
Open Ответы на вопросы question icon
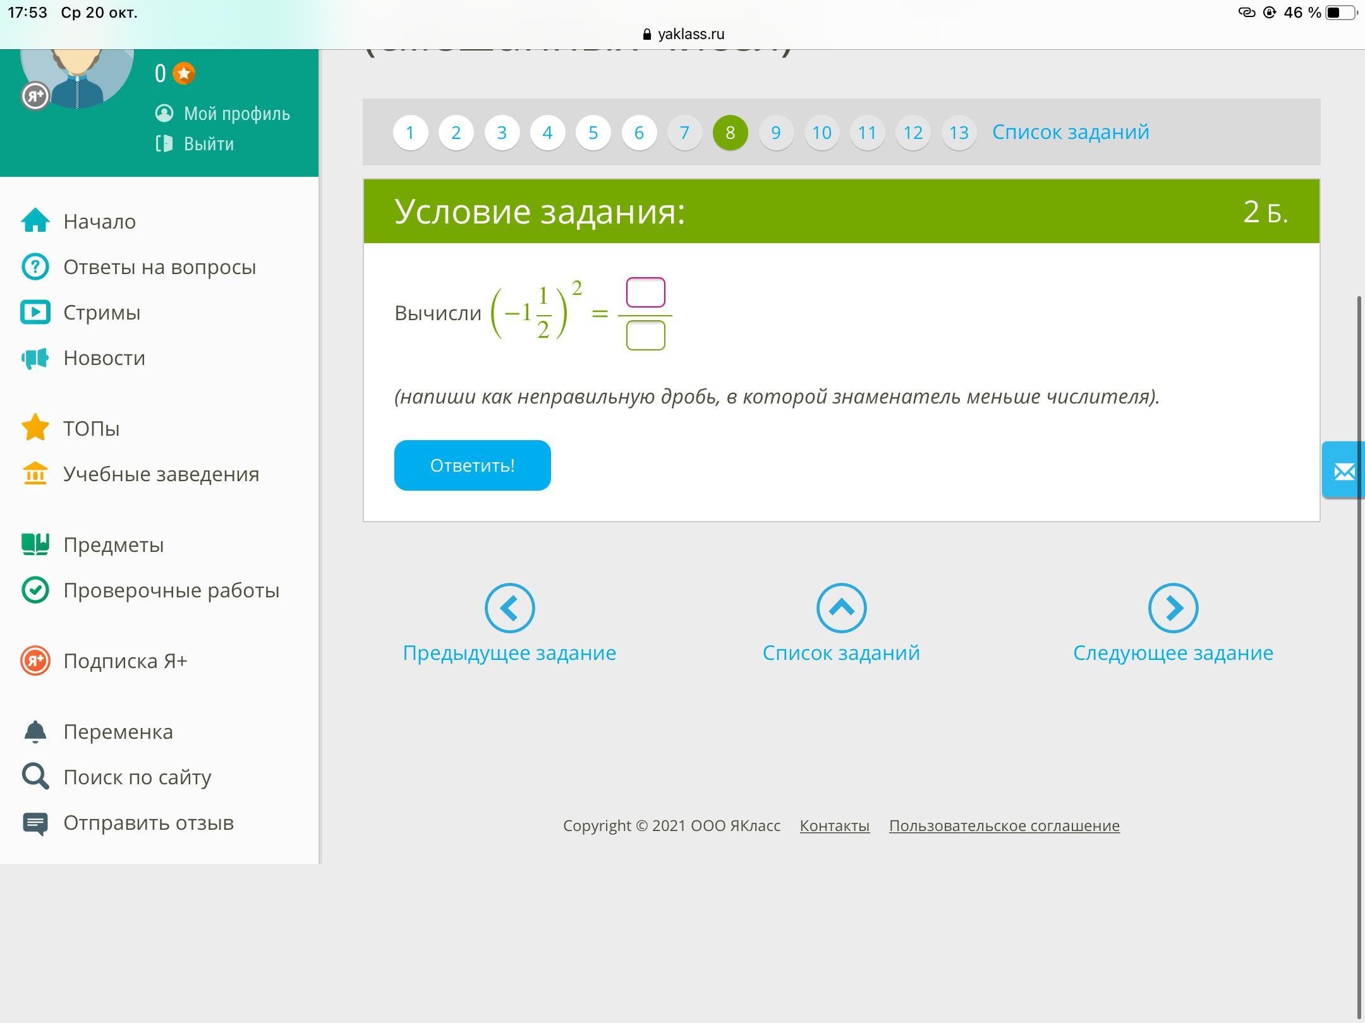[35, 266]
